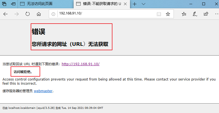
Task: Open the favorites hub list
Action: click(184, 14)
